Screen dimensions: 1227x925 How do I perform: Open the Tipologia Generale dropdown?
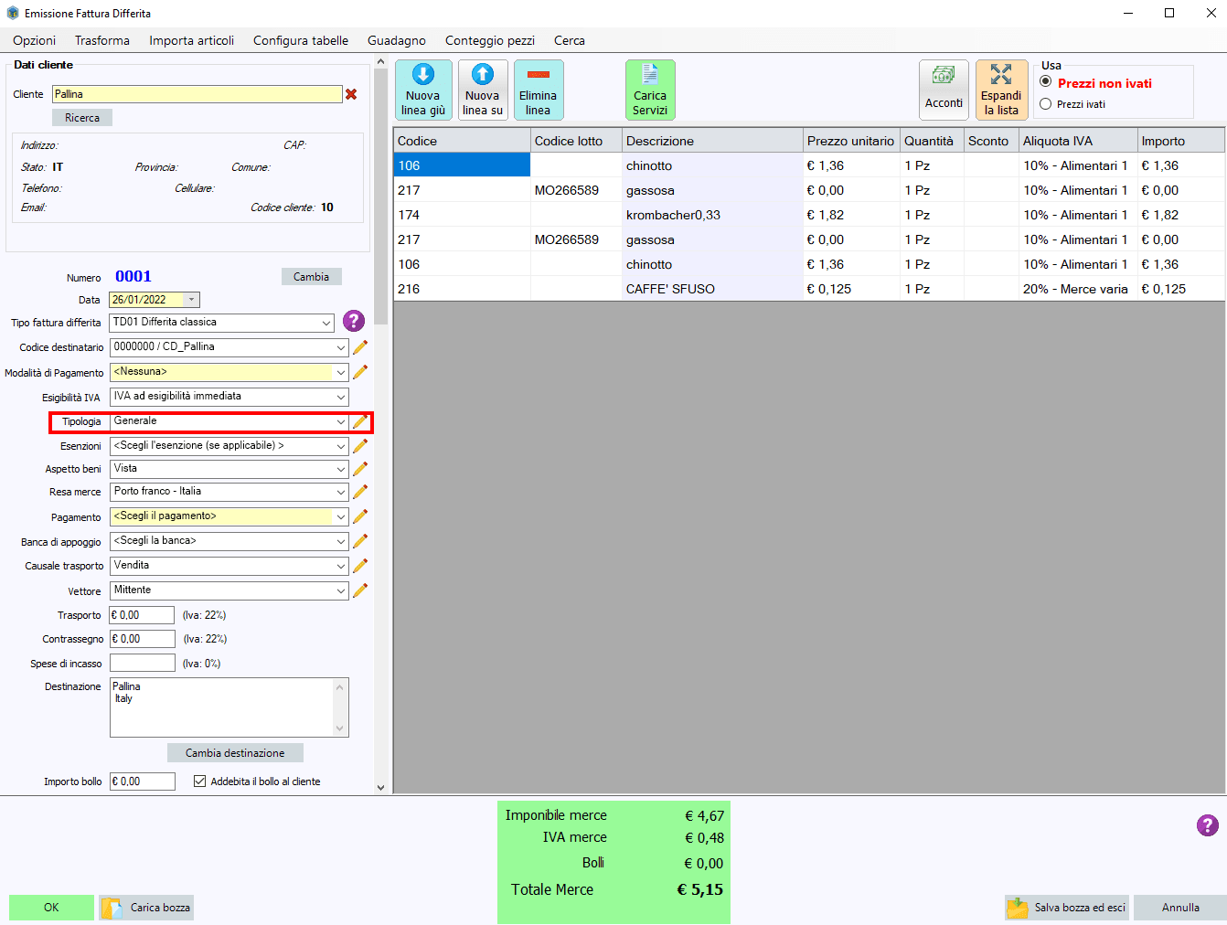click(x=341, y=421)
